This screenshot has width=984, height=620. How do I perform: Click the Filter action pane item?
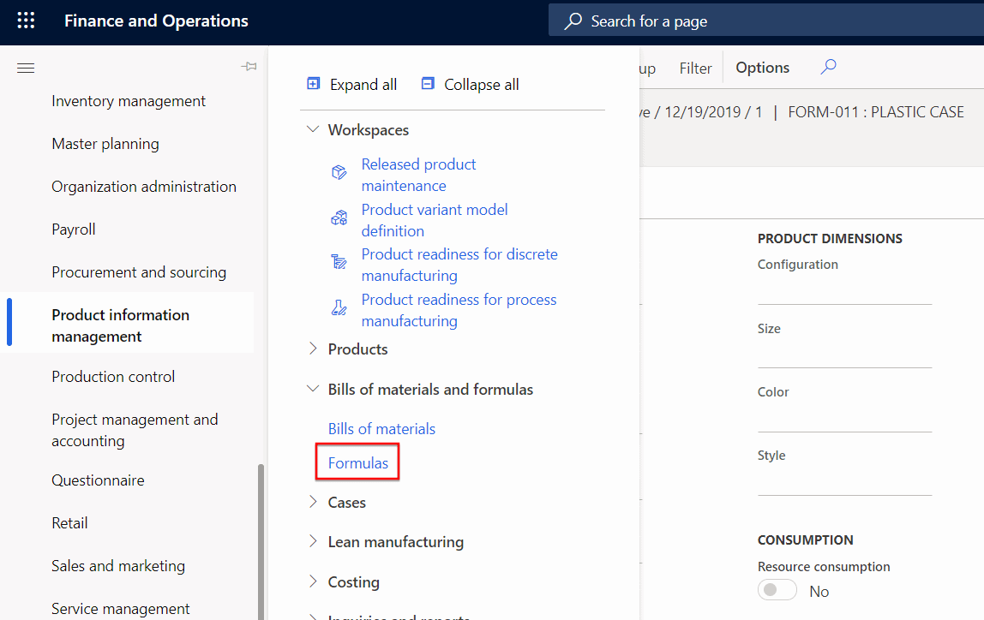[x=695, y=68]
